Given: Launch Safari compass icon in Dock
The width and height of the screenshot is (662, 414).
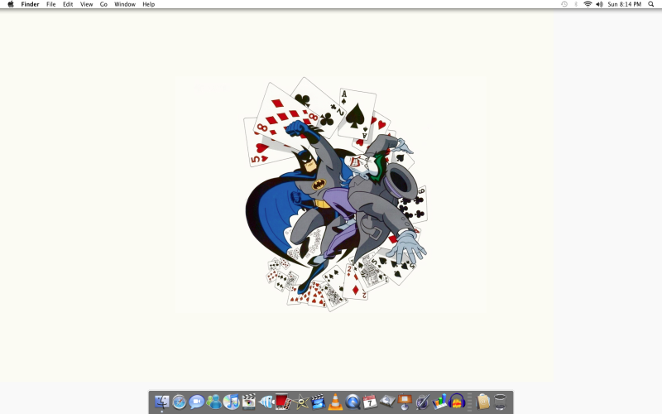Looking at the screenshot, I should pos(179,402).
